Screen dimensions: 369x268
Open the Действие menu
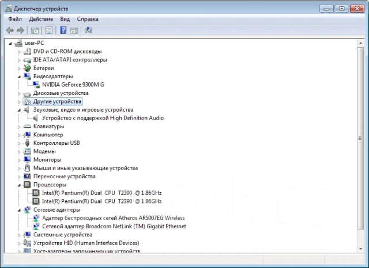click(41, 19)
